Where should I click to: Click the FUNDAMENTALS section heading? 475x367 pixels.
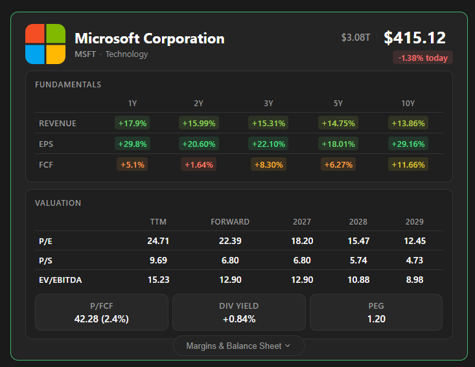(x=68, y=85)
